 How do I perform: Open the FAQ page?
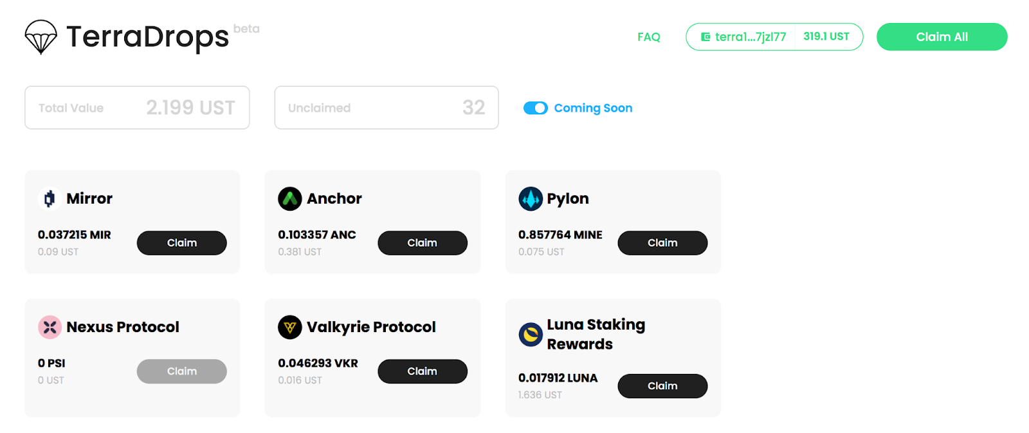[x=648, y=37]
